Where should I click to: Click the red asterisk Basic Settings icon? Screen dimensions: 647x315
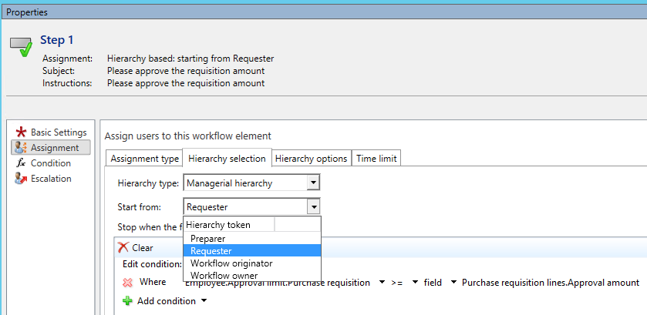pos(21,132)
